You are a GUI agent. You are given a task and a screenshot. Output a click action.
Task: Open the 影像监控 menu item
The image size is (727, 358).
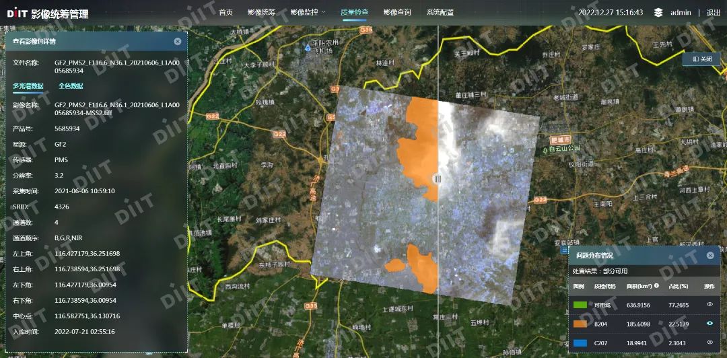tap(304, 12)
